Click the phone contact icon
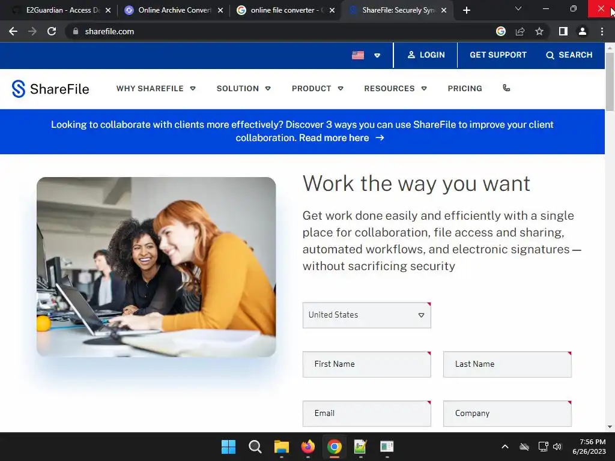Image resolution: width=615 pixels, height=461 pixels. (x=506, y=88)
